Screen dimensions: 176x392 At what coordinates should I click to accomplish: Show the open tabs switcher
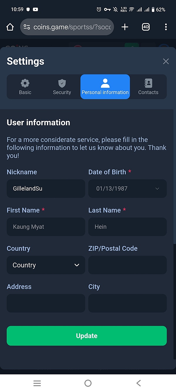[x=146, y=27]
